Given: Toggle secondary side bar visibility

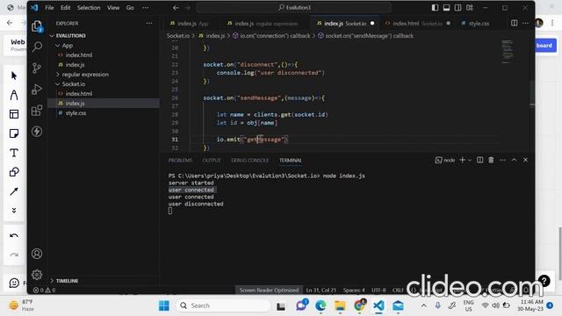Looking at the screenshot, I should click(458, 8).
